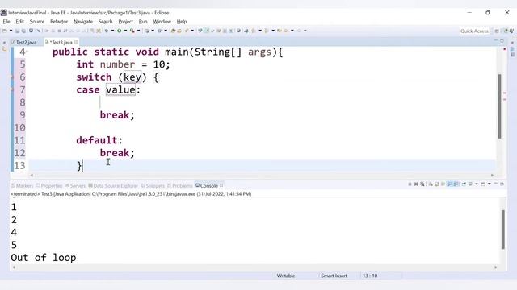Toggle Show Console on Standard Out
517x290 pixels.
(x=449, y=184)
